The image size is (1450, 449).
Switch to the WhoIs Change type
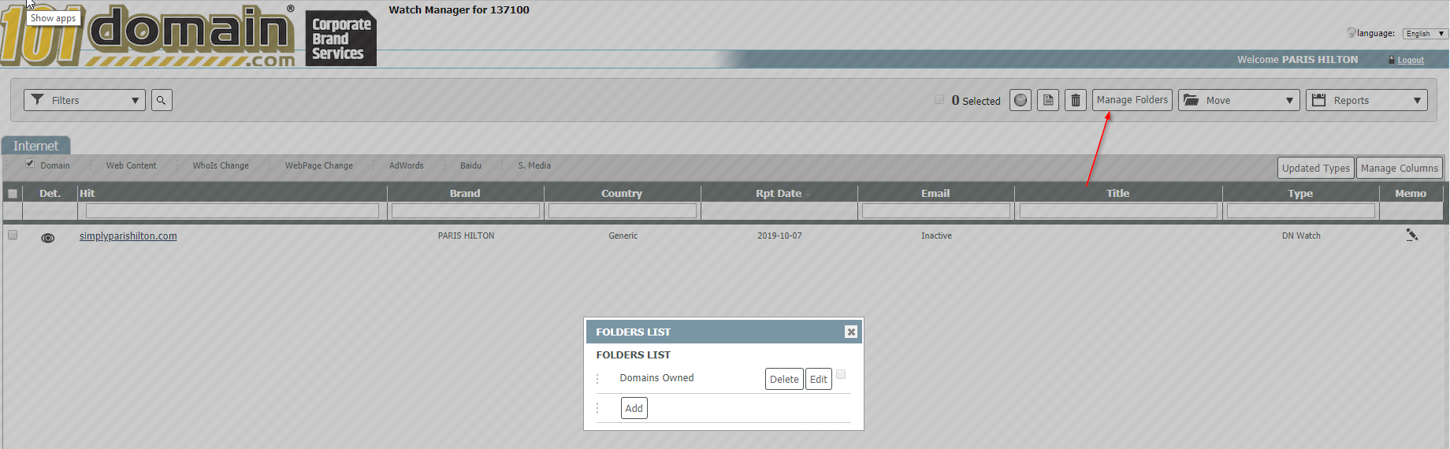(221, 165)
